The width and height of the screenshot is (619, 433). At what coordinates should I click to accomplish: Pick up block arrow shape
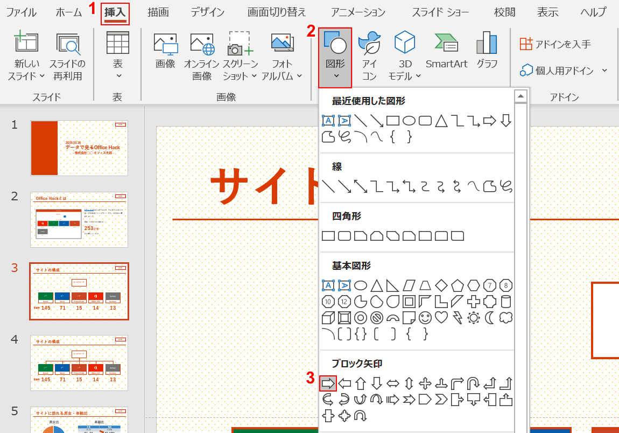(x=361, y=383)
